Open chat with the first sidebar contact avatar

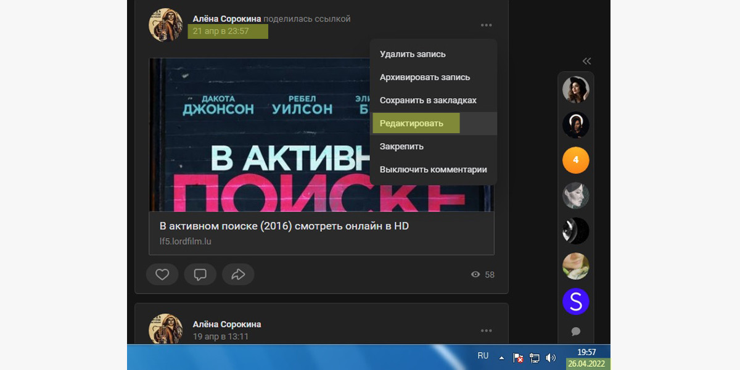pos(576,90)
